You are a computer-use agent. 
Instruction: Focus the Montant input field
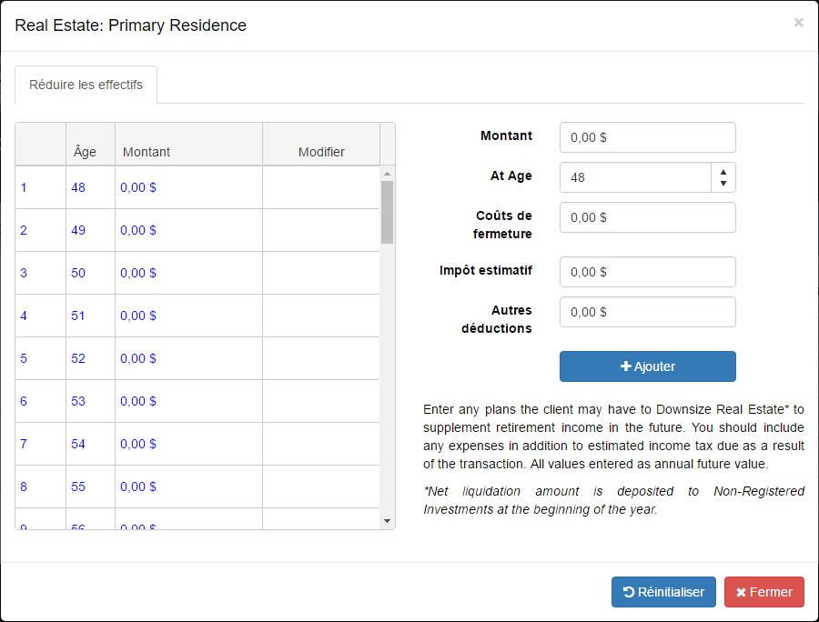[647, 137]
